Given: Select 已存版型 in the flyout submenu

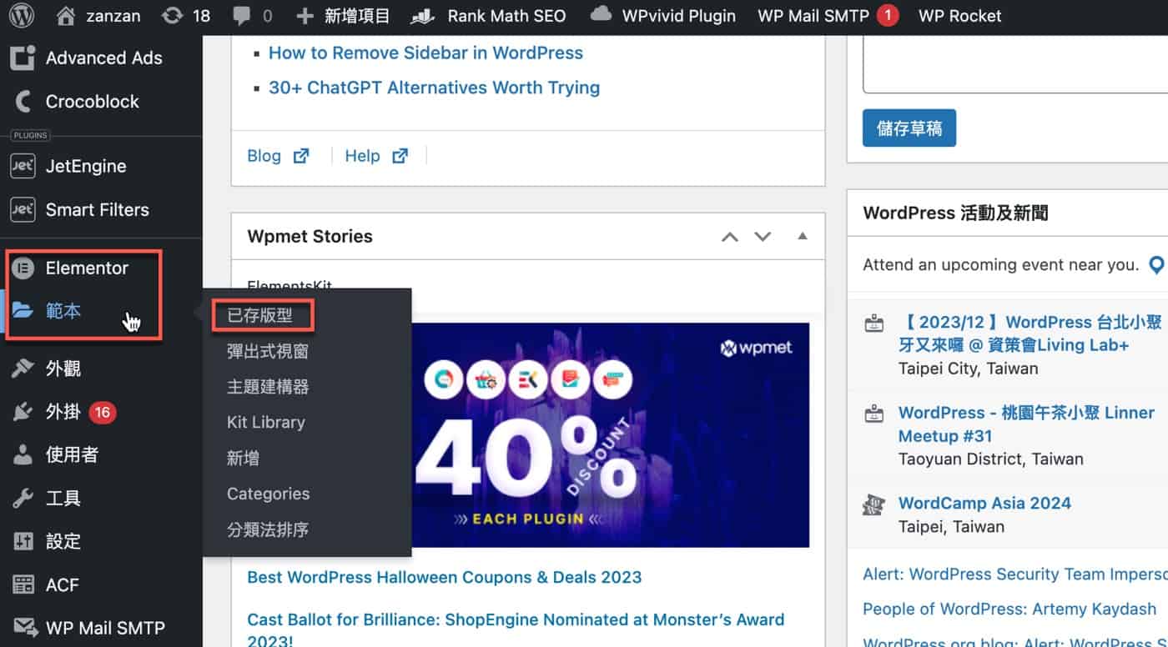Looking at the screenshot, I should 260,316.
